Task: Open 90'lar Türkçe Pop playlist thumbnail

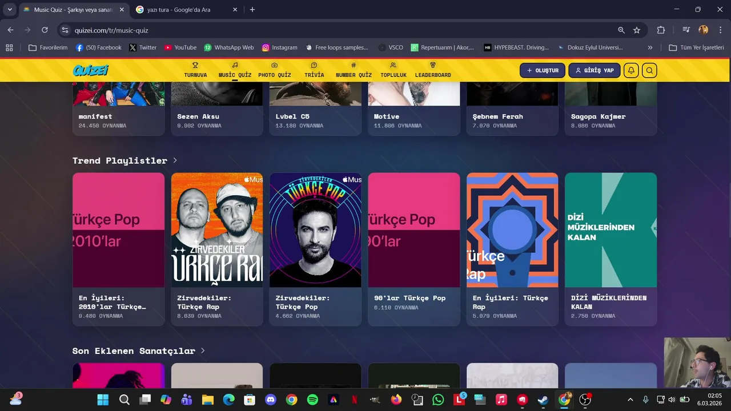Action: [414, 230]
